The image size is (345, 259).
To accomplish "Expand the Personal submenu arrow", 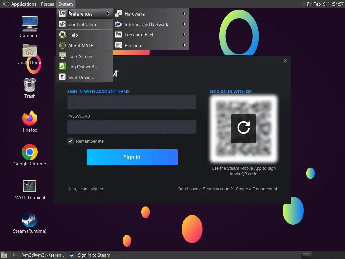I will [x=184, y=45].
